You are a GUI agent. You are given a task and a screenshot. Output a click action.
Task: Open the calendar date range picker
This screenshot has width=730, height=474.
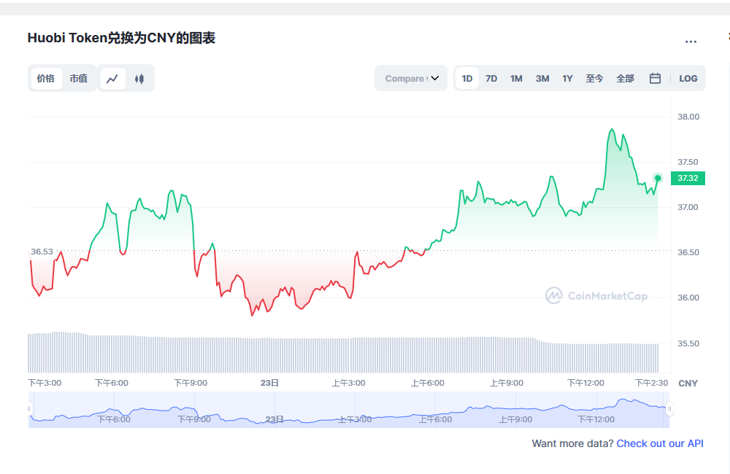click(655, 78)
